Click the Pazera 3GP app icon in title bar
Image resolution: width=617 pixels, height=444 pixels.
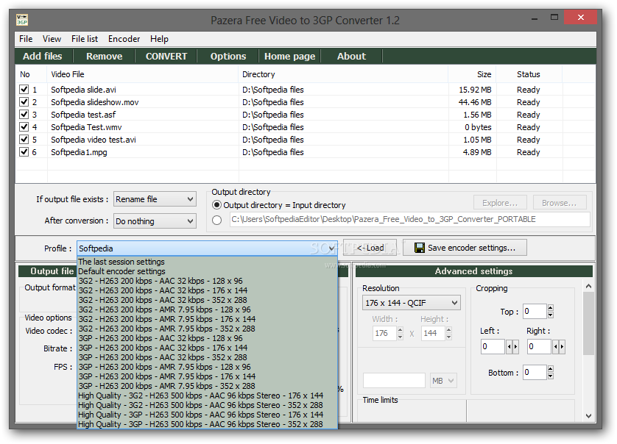pyautogui.click(x=21, y=20)
